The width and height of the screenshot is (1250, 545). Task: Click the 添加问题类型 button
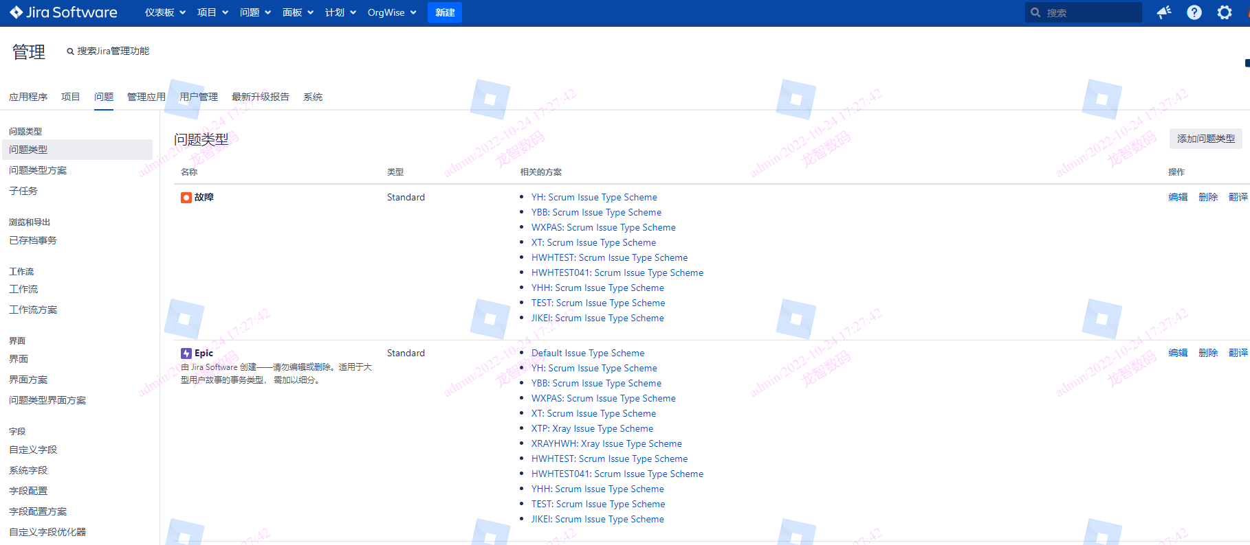coord(1205,139)
